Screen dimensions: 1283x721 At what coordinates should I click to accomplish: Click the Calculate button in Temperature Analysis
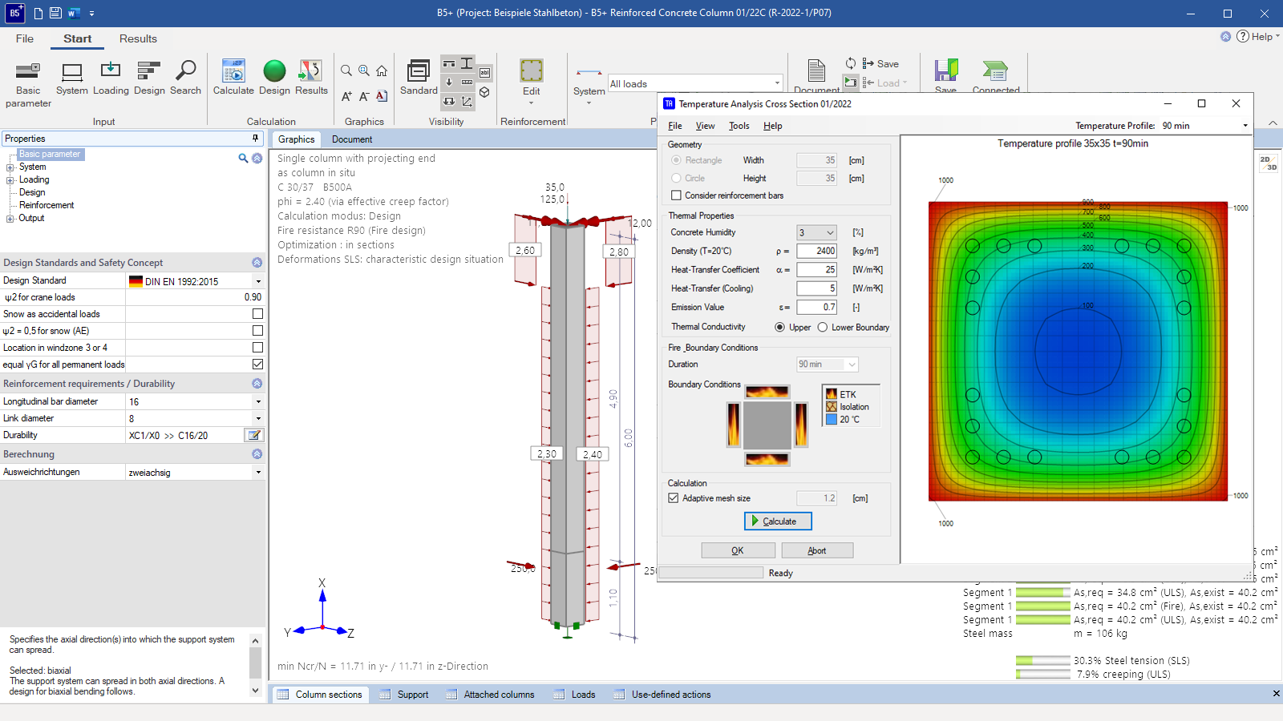[x=778, y=521]
